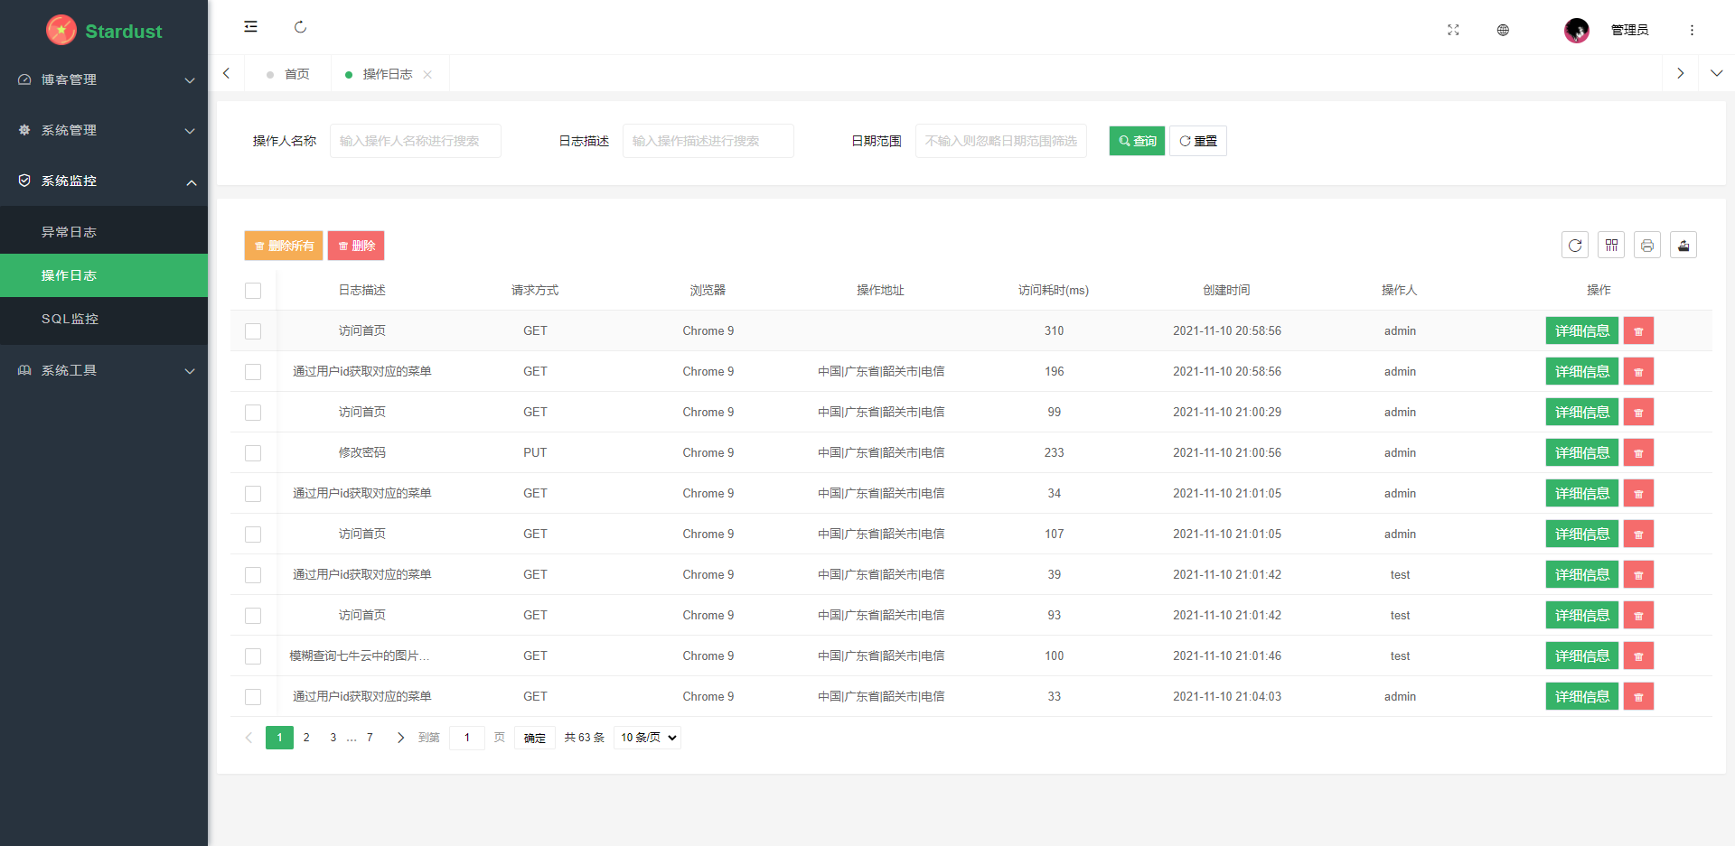Delete the row created at 20:58:56 with 310ms
Viewport: 1735px width, 846px height.
tap(1638, 331)
